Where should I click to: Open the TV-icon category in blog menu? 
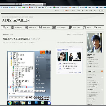(59, 28)
